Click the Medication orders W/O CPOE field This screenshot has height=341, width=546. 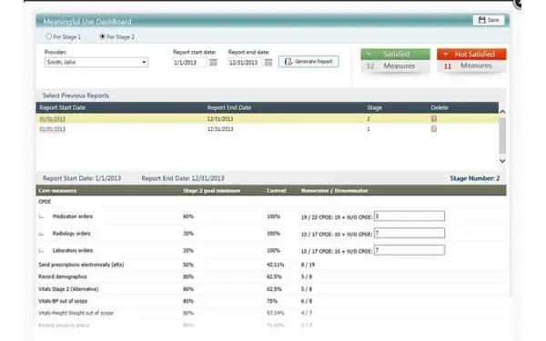coord(409,216)
